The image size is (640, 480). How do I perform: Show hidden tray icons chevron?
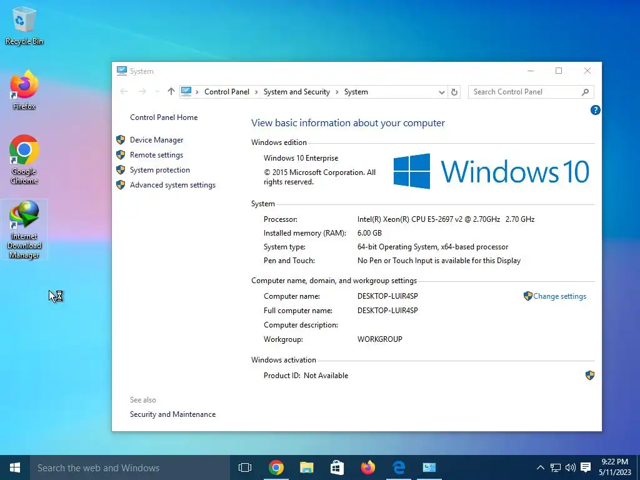[541, 467]
